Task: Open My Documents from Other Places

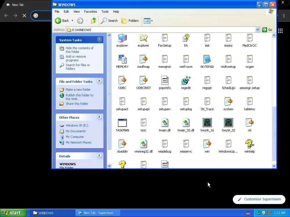Action: (76, 131)
